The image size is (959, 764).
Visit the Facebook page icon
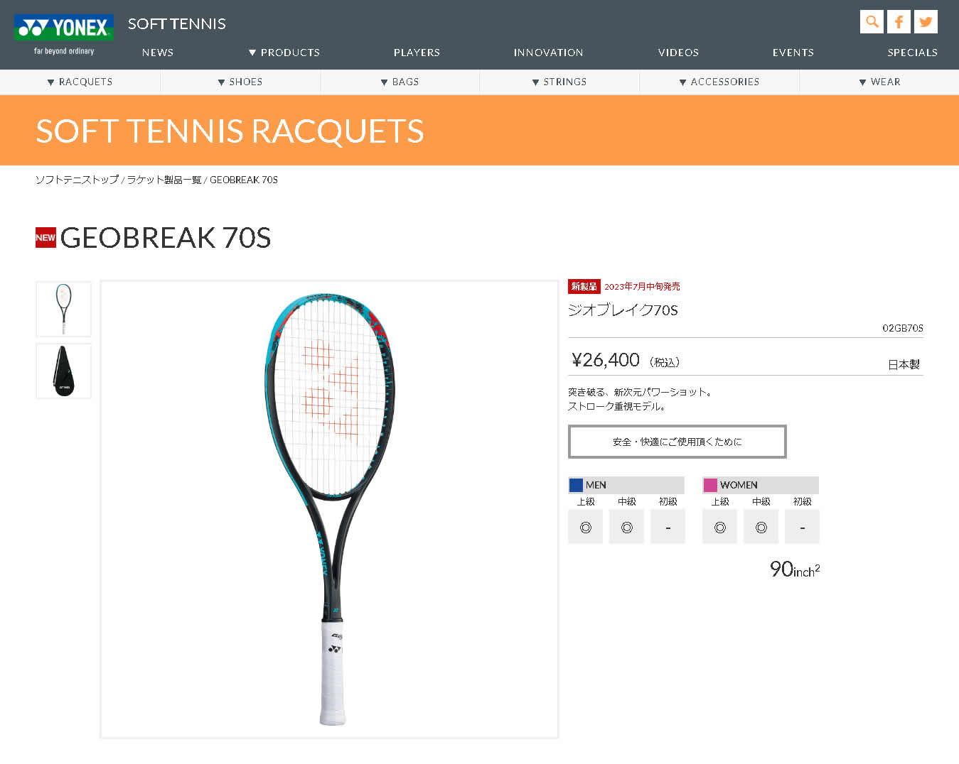coord(899,21)
